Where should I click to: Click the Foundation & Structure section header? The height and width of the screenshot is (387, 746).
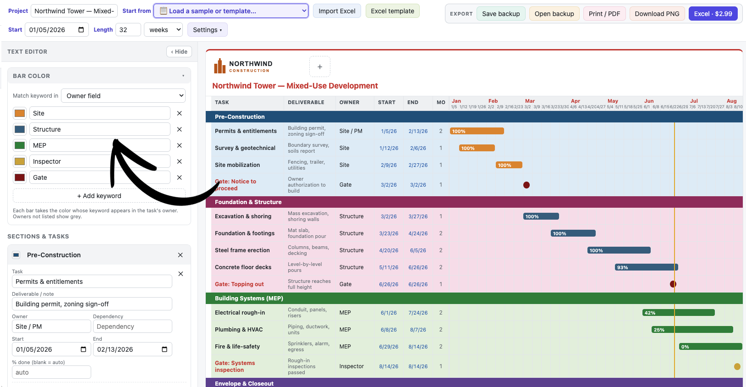[474, 202]
